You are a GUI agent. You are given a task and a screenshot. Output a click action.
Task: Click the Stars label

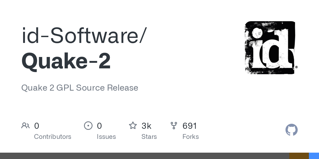pos(149,137)
